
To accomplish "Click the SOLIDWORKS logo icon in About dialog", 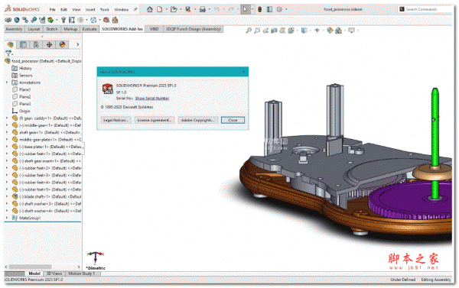I will [x=107, y=89].
